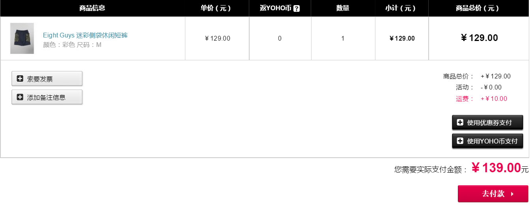Click plus icon beside 添加备注信息
The height and width of the screenshot is (216, 530).
point(20,97)
